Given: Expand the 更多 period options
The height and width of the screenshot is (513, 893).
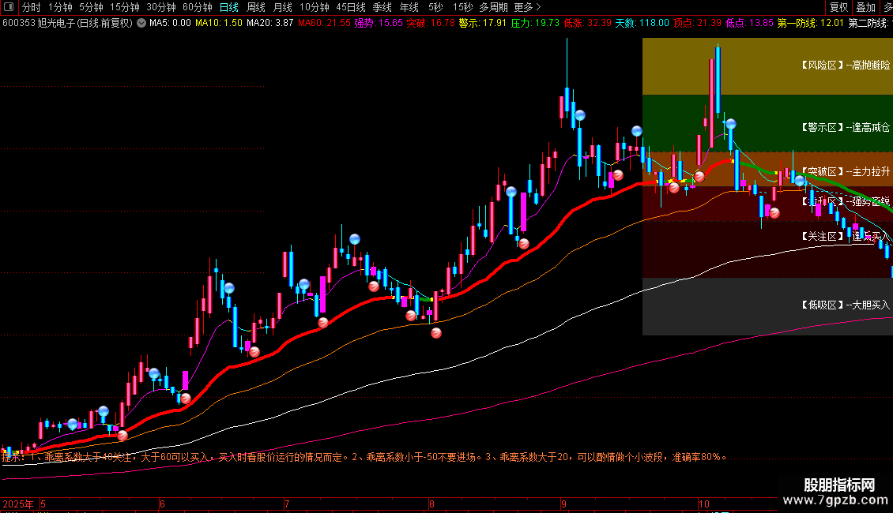Looking at the screenshot, I should point(527,7).
